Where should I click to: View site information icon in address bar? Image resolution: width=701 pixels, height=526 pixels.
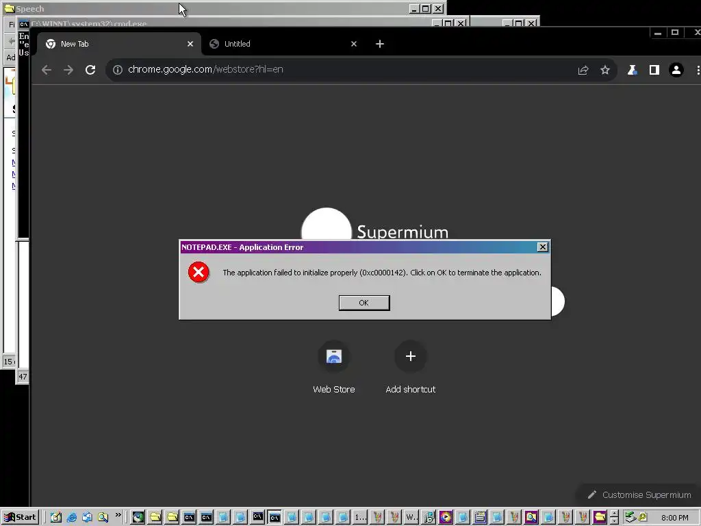click(x=118, y=70)
